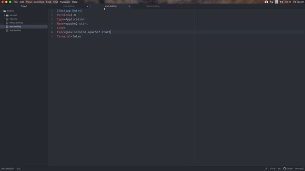Switch to the stop.desktop tab
Image resolution: width=305 pixels, height=171 pixels.
pyautogui.click(x=69, y=6)
